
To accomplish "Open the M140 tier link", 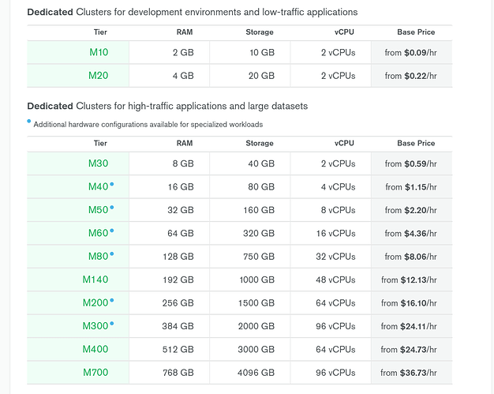I will point(95,280).
